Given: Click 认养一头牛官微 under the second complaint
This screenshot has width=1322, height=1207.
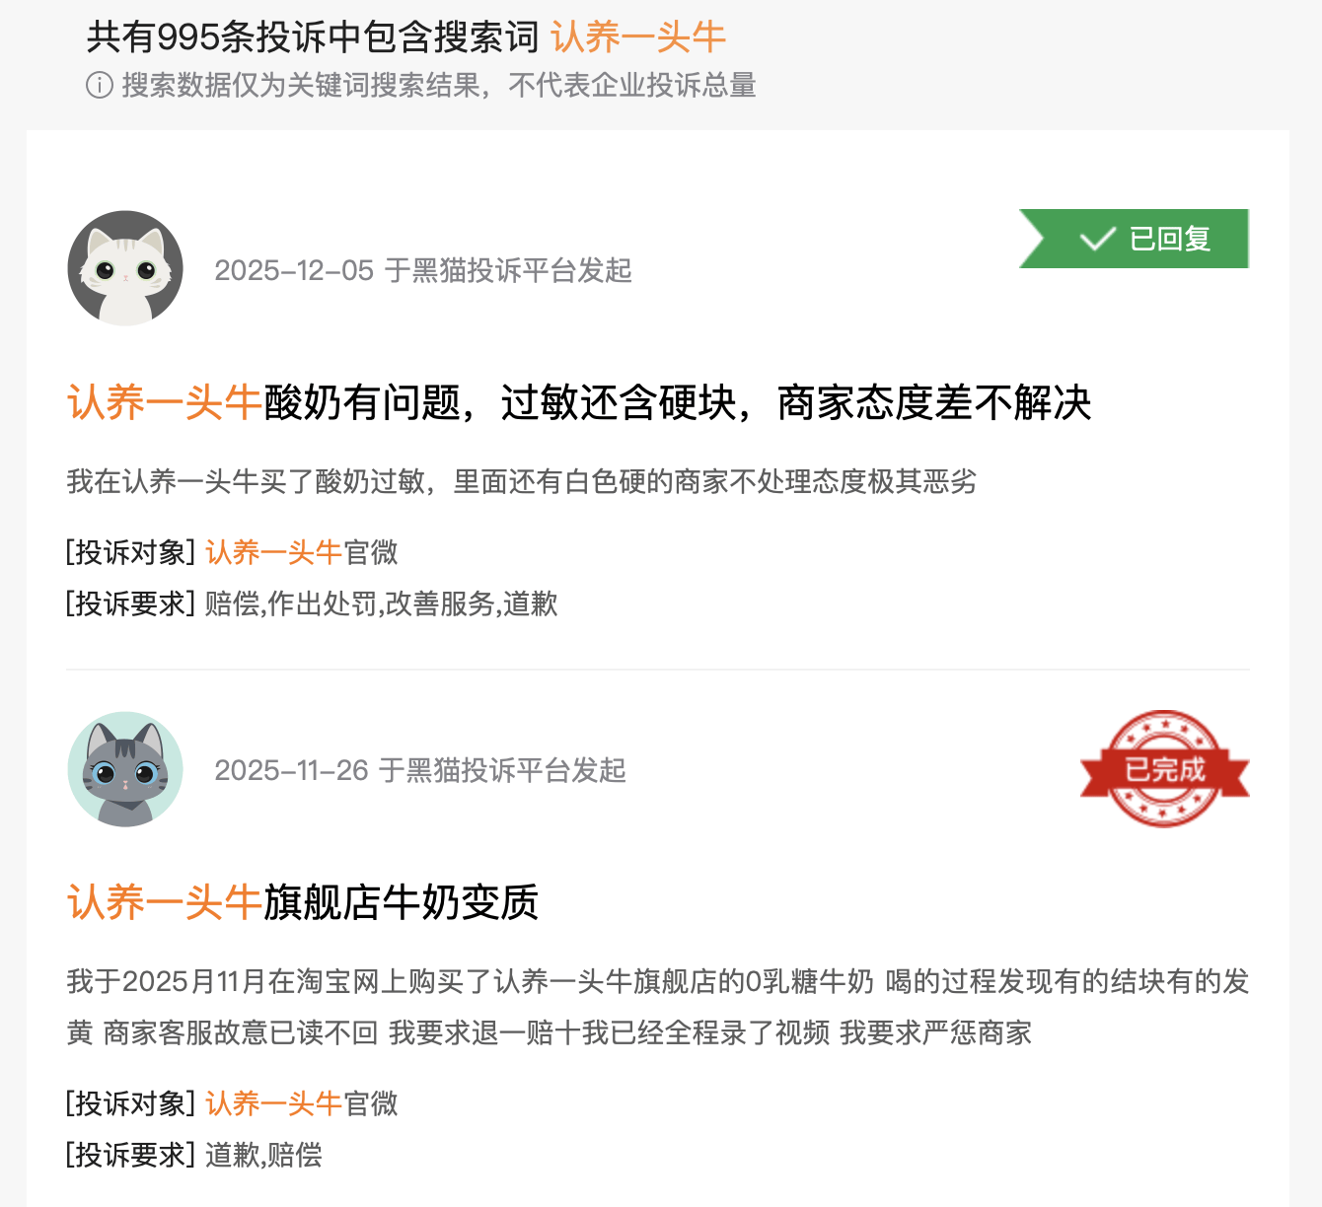Looking at the screenshot, I should tap(302, 1103).
